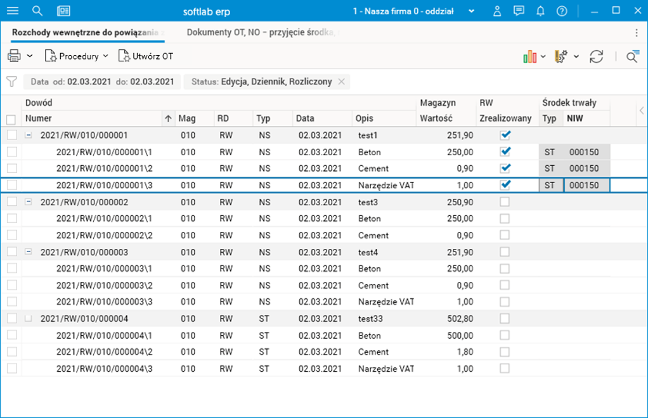
Task: Click the Numer column header
Action: click(92, 118)
